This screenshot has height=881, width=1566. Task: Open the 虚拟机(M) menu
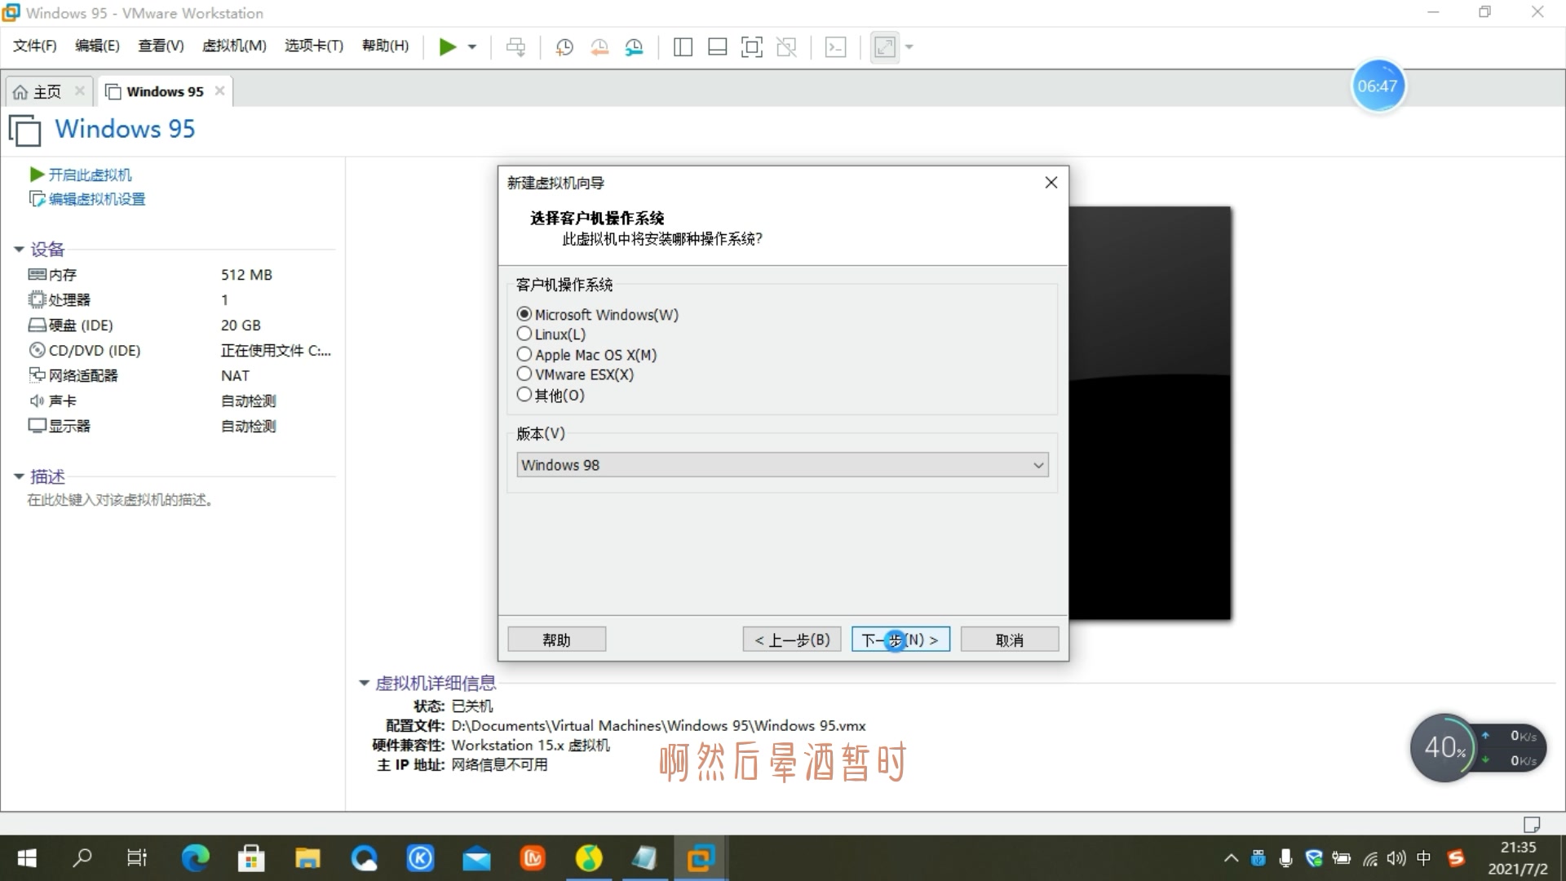point(234,46)
